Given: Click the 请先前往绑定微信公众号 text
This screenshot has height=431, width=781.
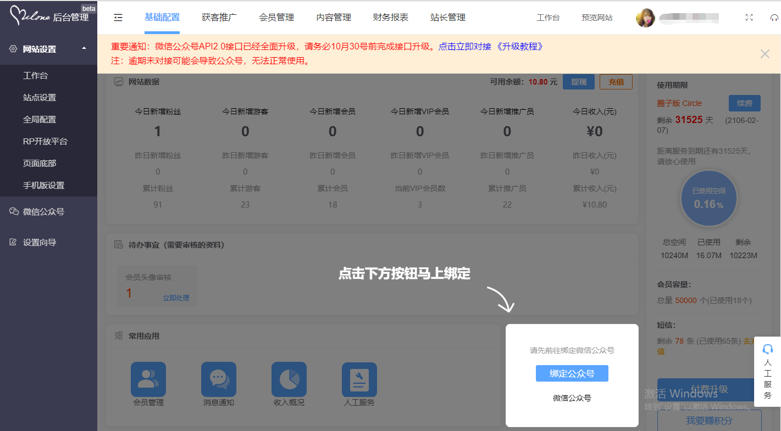Looking at the screenshot, I should (572, 350).
